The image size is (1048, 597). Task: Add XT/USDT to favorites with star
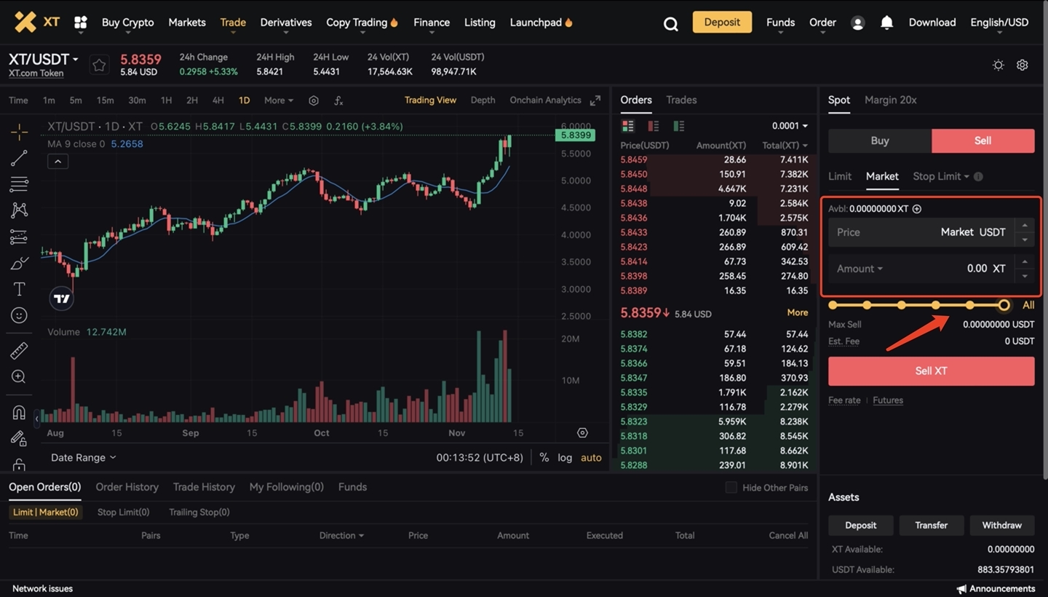click(x=99, y=66)
